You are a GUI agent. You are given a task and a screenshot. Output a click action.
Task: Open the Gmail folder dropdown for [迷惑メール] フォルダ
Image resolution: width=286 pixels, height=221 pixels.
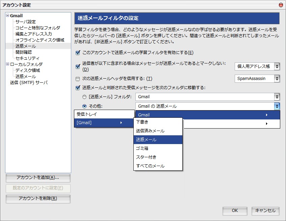pos(208,97)
